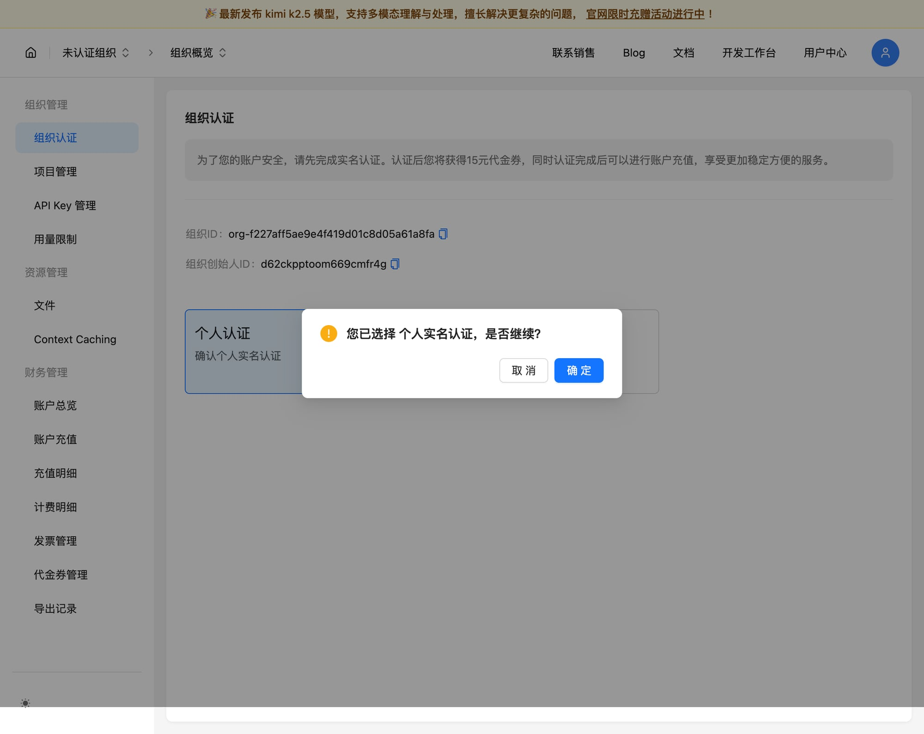Click the warning icon in the dialog

pyautogui.click(x=328, y=333)
